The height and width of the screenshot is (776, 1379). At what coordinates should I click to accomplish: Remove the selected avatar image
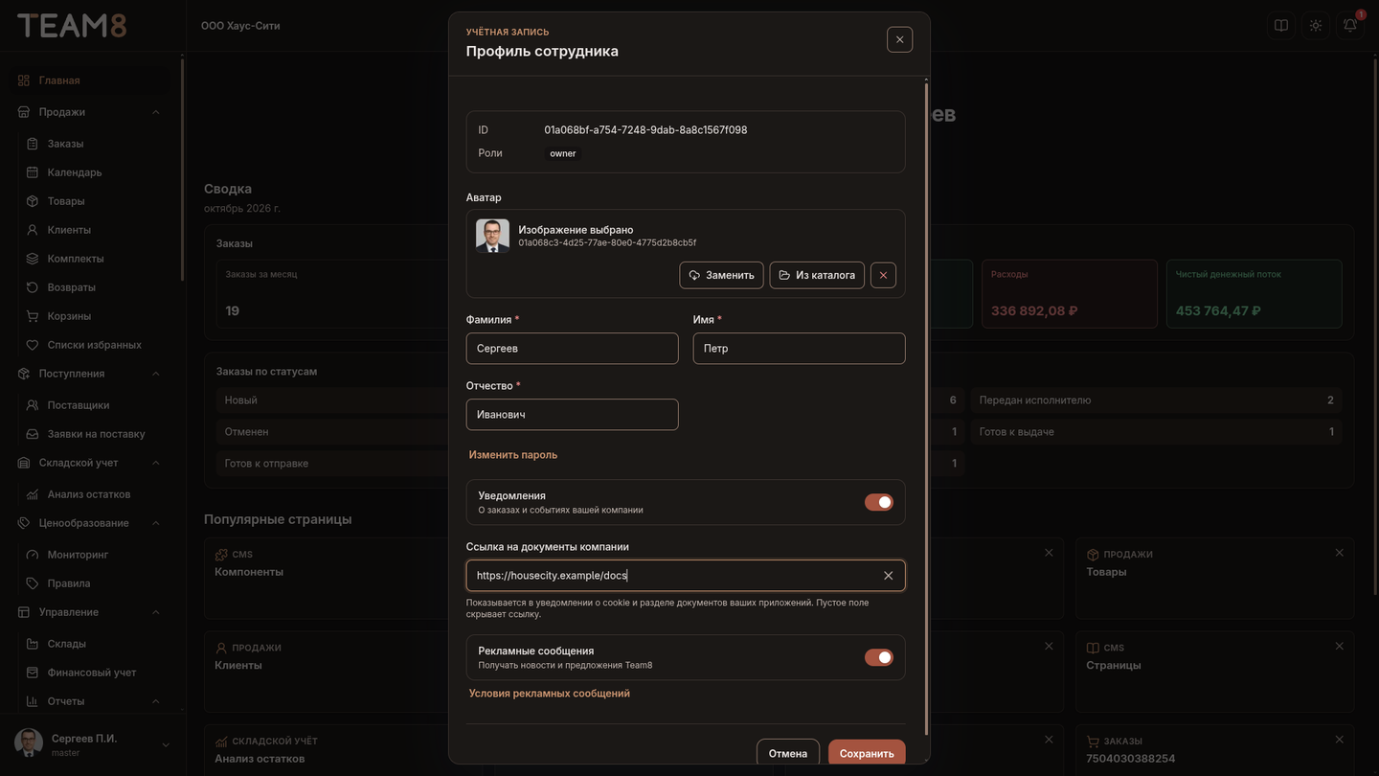[883, 275]
